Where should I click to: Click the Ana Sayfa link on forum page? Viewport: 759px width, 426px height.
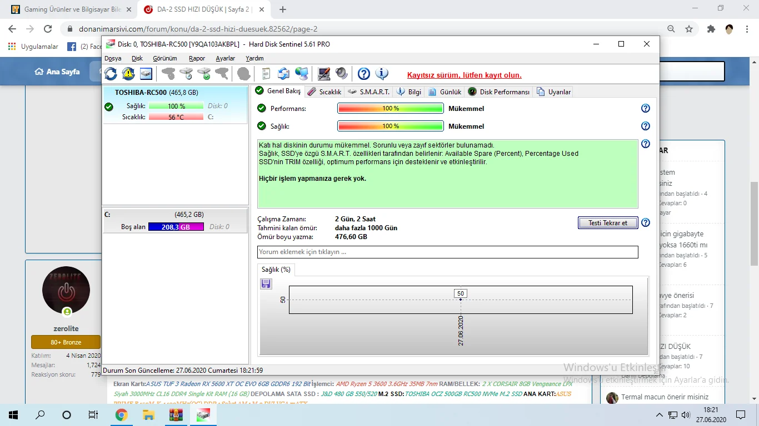(57, 72)
